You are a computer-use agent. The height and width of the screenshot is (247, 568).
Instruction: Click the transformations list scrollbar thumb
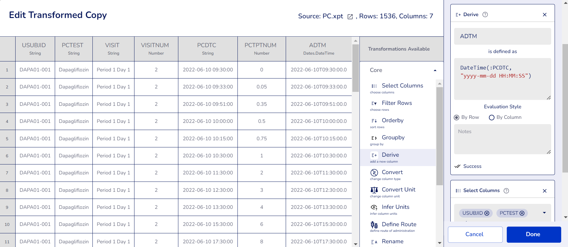(439, 136)
